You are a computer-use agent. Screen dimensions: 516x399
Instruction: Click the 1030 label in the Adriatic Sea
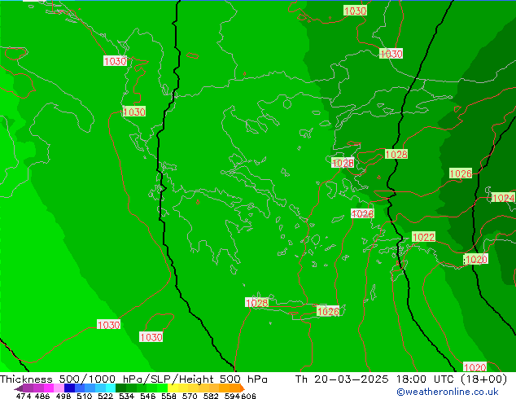click(116, 61)
